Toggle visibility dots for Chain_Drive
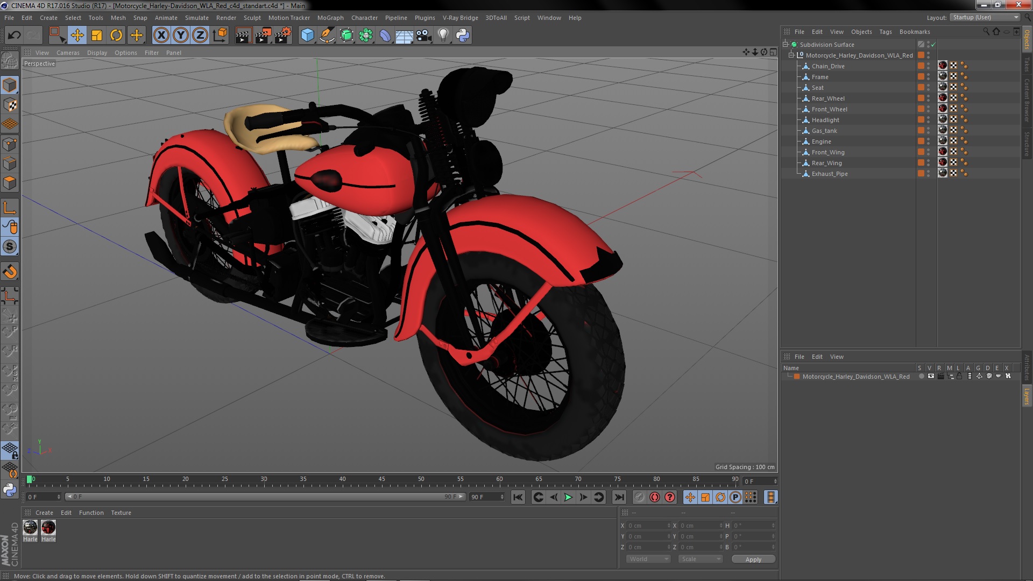1033x581 pixels. point(928,66)
